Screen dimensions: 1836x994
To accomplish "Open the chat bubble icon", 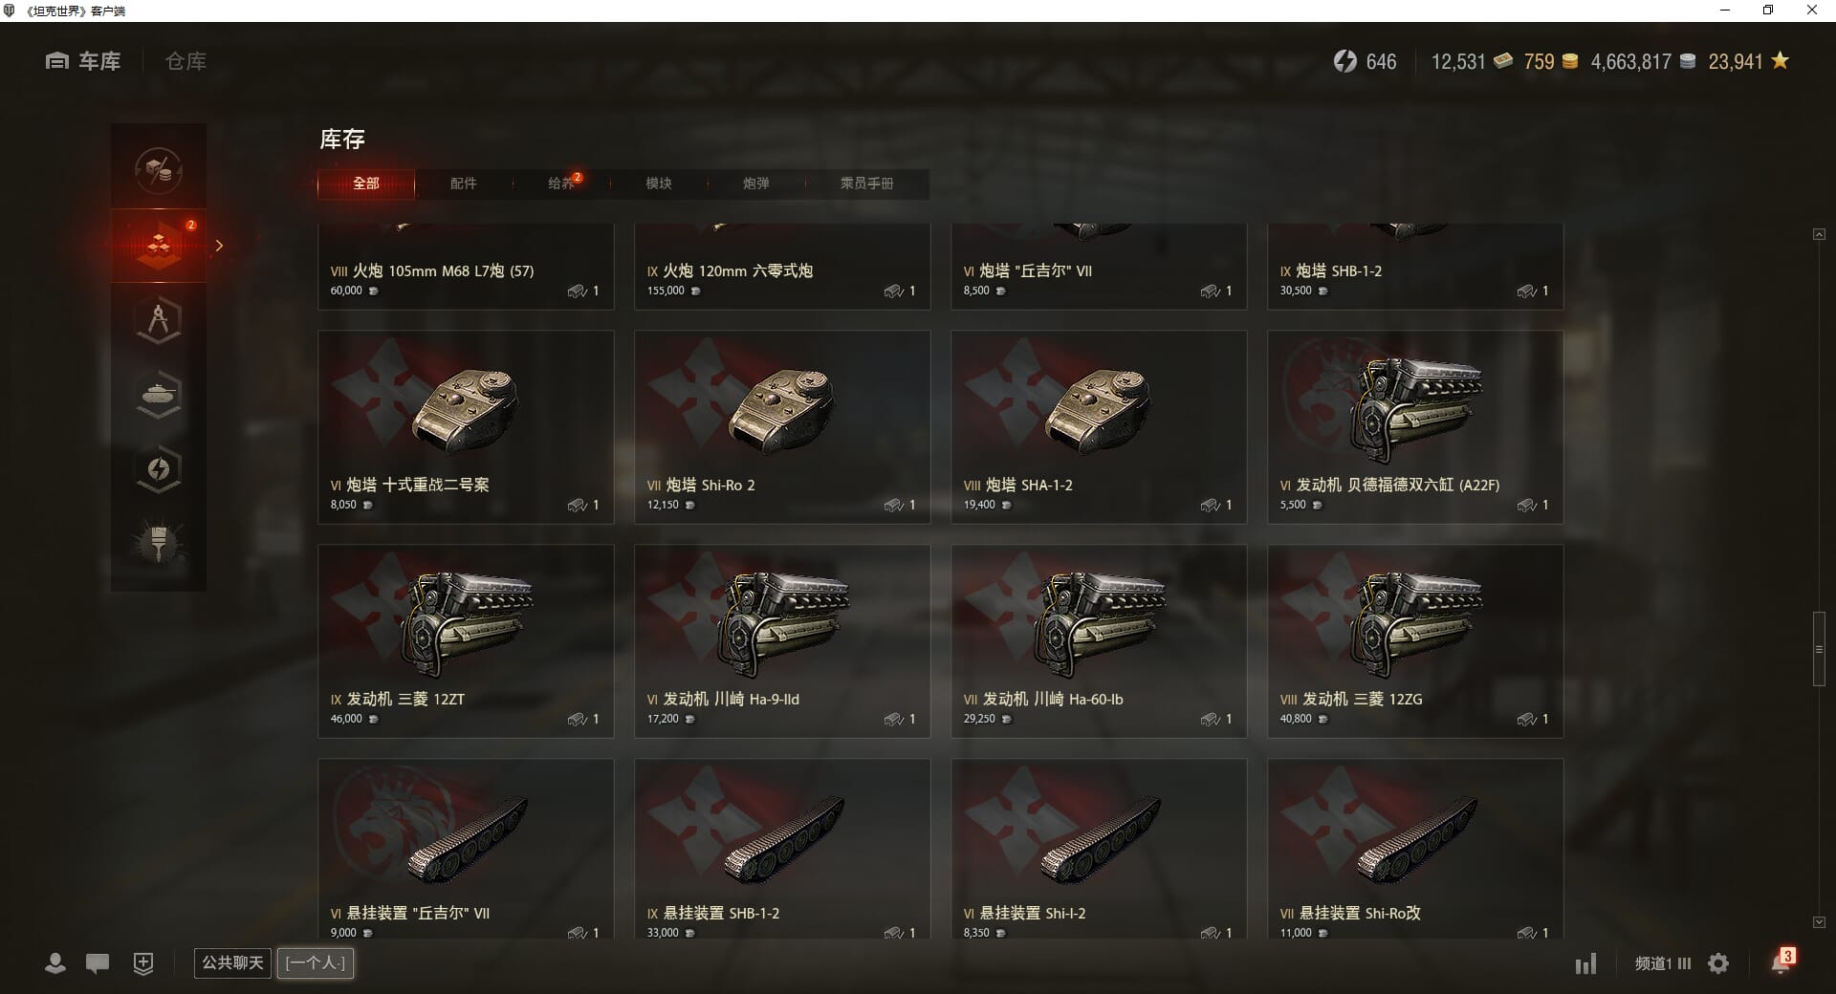I will click(x=98, y=963).
